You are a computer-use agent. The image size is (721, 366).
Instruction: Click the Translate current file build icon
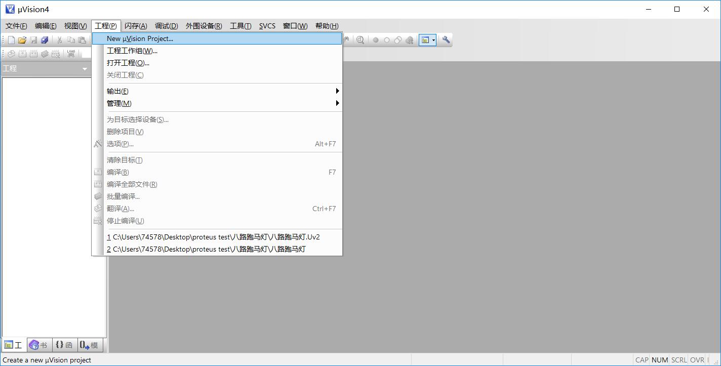[x=11, y=54]
